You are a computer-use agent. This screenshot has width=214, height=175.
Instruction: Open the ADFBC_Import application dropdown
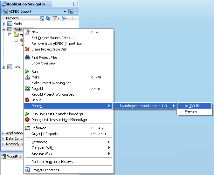65,11
